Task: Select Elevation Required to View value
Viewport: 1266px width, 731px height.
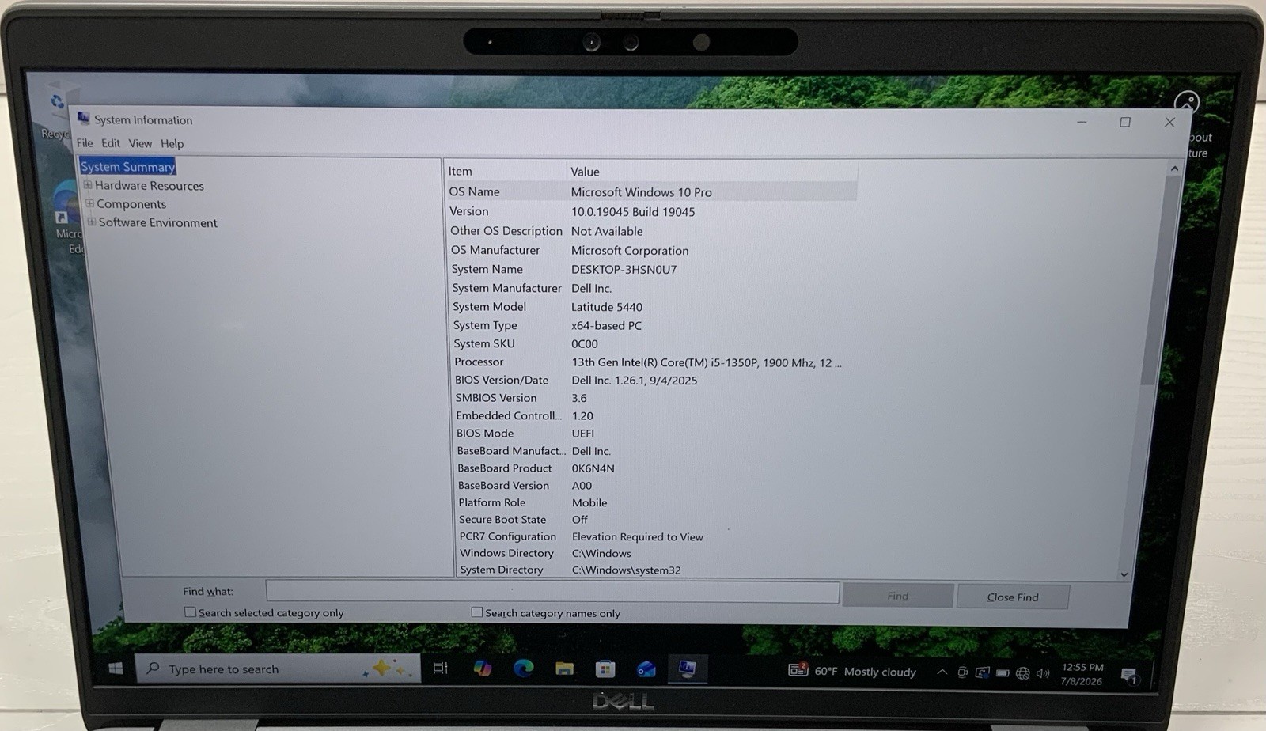Action: point(638,536)
